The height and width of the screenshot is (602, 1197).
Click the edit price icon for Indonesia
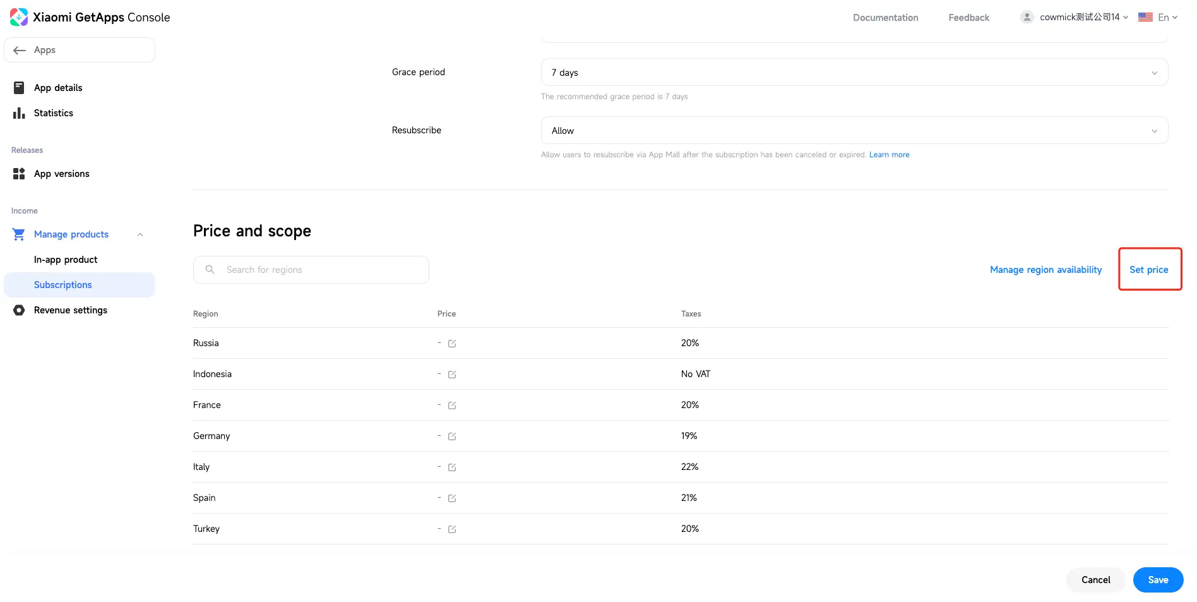[x=452, y=375]
